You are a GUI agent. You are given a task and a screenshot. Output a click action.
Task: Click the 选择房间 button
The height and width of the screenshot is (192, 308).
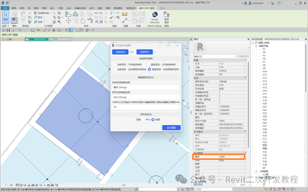[x=120, y=52]
